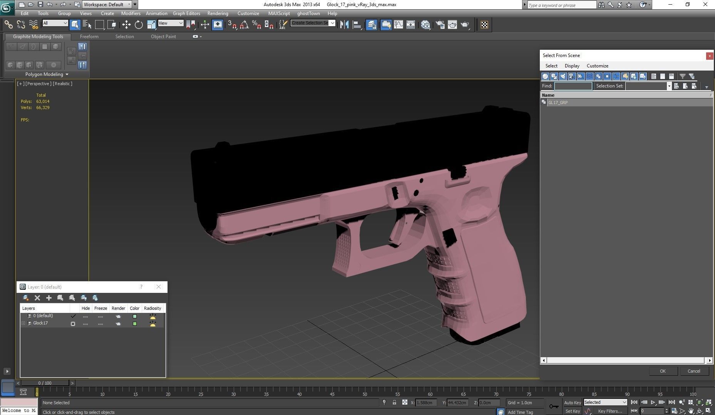Click the Find input field in Select From Scene

pyautogui.click(x=573, y=86)
